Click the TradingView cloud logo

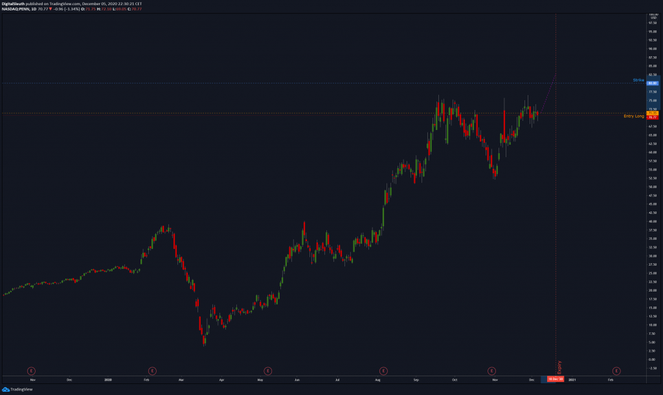6,390
